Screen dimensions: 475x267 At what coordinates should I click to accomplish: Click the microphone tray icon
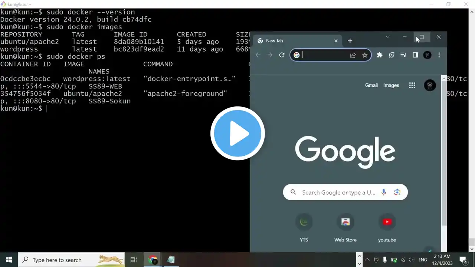385,260
